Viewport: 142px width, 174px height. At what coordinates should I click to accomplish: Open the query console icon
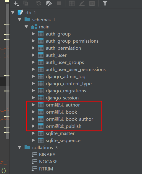(x=92, y=3)
